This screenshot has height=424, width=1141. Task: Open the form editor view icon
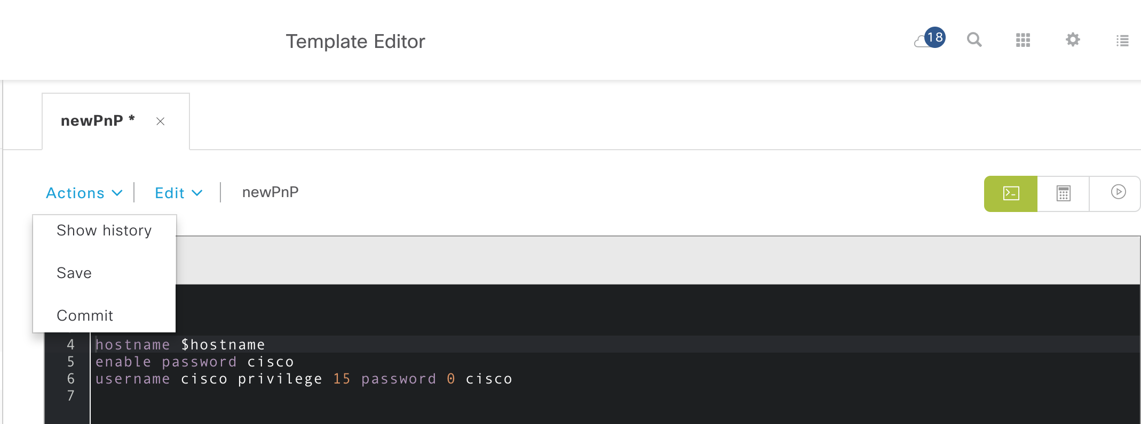(x=1063, y=193)
